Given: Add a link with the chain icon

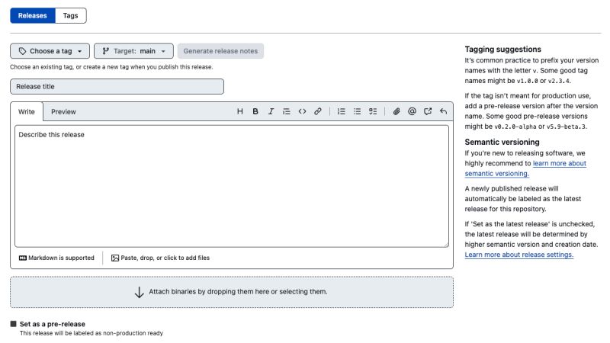Looking at the screenshot, I should (x=318, y=111).
